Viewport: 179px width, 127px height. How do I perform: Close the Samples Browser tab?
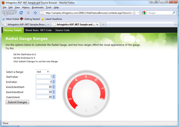(48, 24)
